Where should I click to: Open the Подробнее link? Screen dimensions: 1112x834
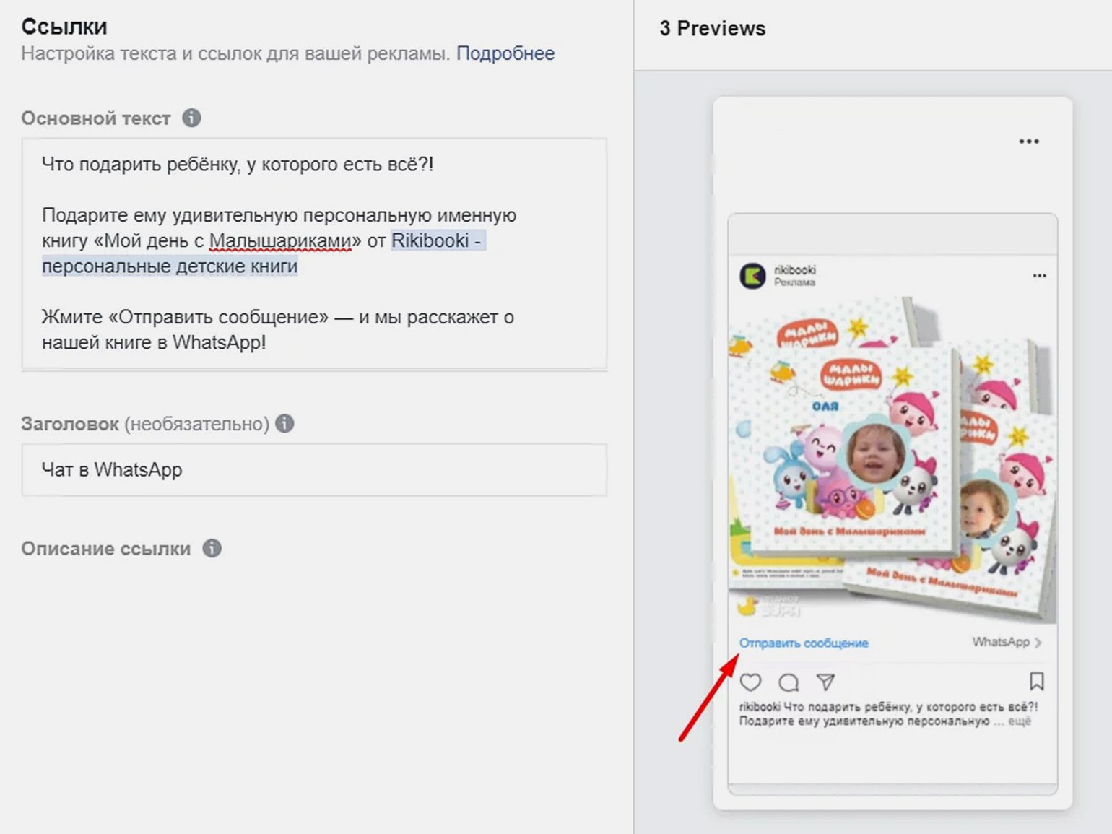click(x=505, y=53)
